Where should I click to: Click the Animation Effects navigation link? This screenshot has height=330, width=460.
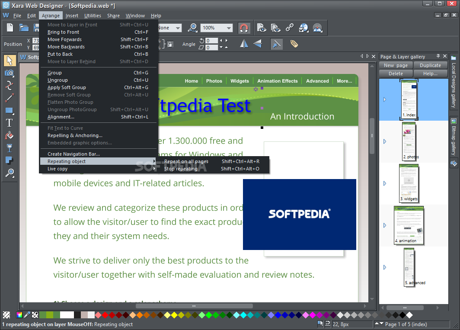[277, 81]
